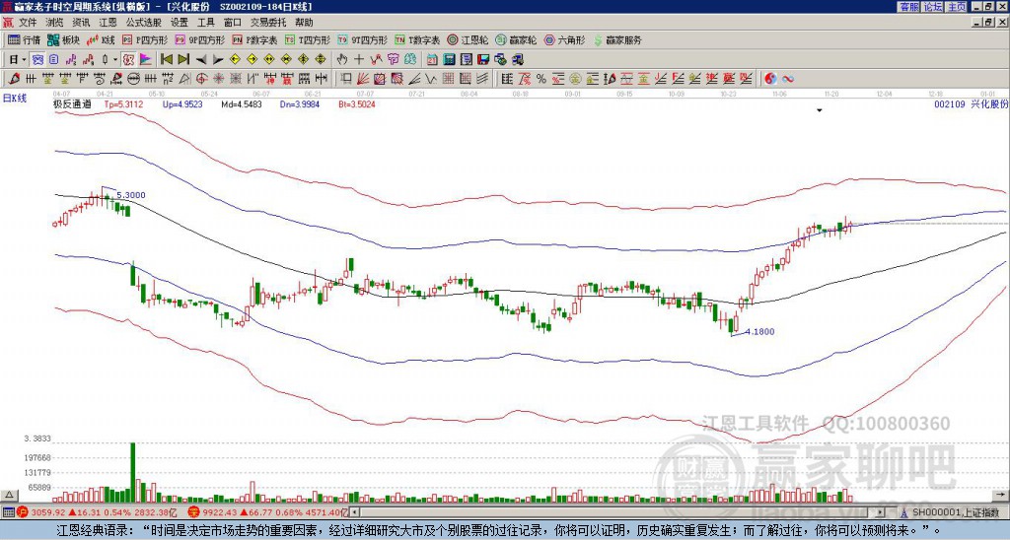This screenshot has width=1010, height=540.
Task: Open the 日 period dropdown
Action: coord(18,60)
